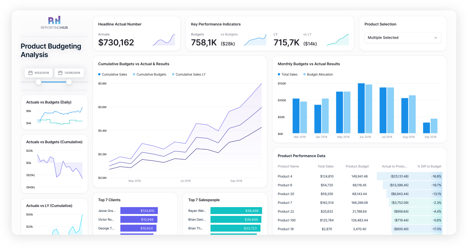Click the Product Name column header
Screen dimensions: 468x248
tap(288, 166)
